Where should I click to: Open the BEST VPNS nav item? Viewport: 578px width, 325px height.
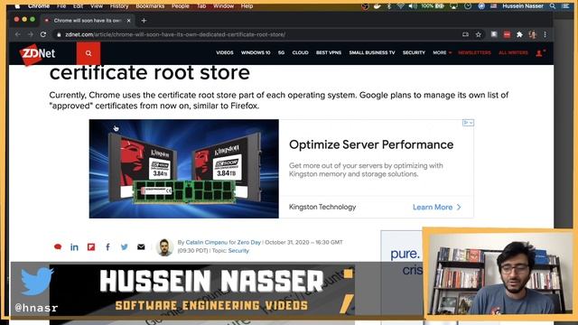(x=329, y=52)
